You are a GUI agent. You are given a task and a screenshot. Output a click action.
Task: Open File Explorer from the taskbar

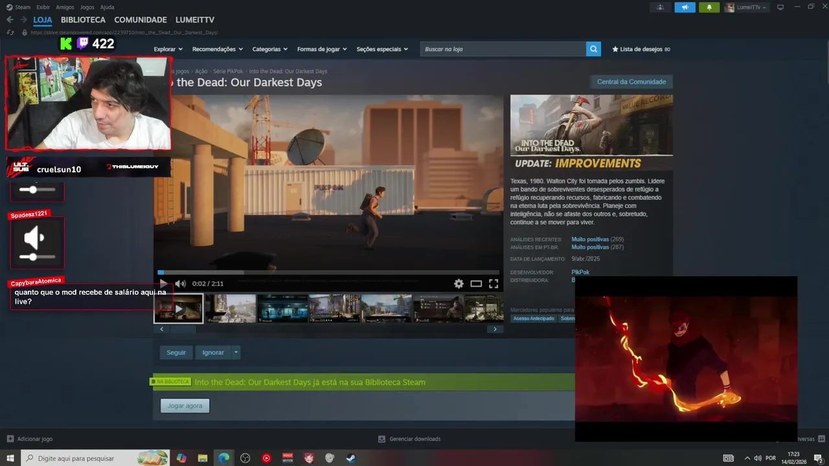click(x=202, y=458)
